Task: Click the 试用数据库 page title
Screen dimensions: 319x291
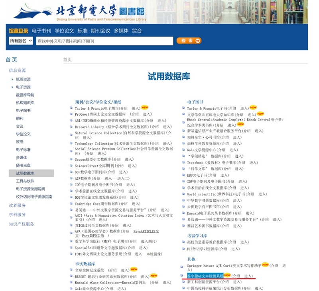Action: 169,76
